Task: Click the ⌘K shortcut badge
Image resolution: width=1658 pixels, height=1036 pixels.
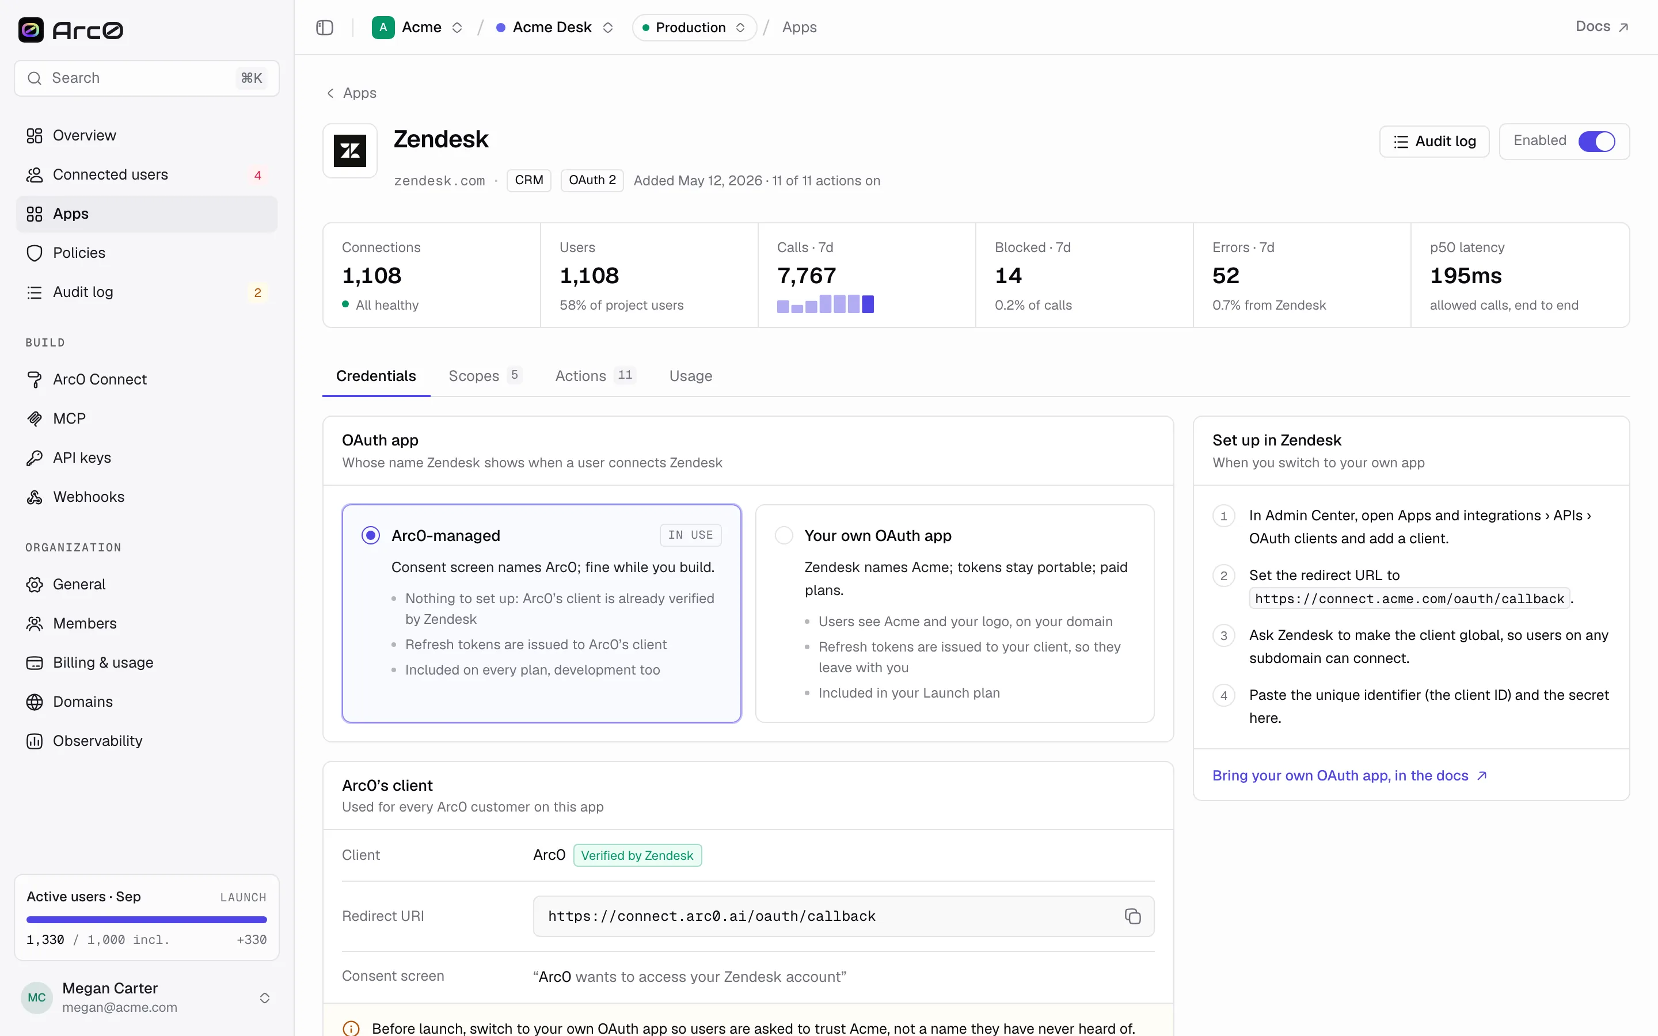Action: click(x=252, y=78)
